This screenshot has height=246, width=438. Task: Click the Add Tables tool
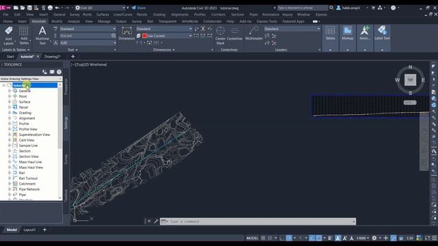24,36
